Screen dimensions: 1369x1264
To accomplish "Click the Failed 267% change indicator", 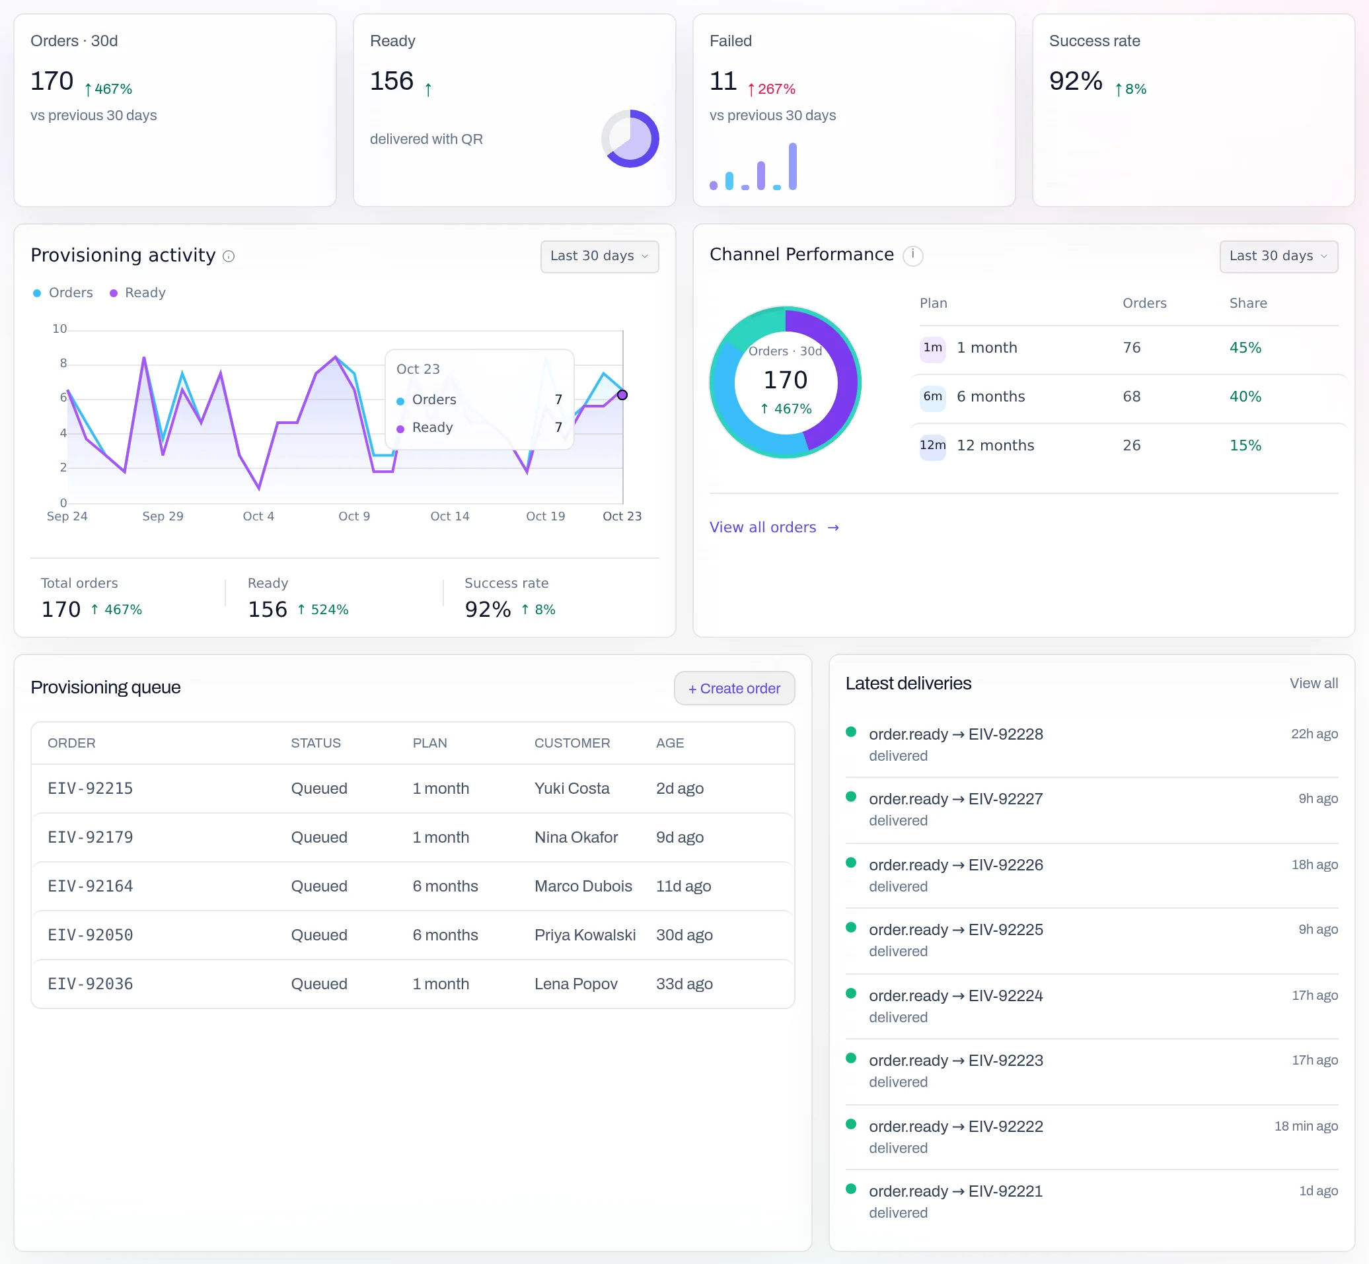I will 771,89.
